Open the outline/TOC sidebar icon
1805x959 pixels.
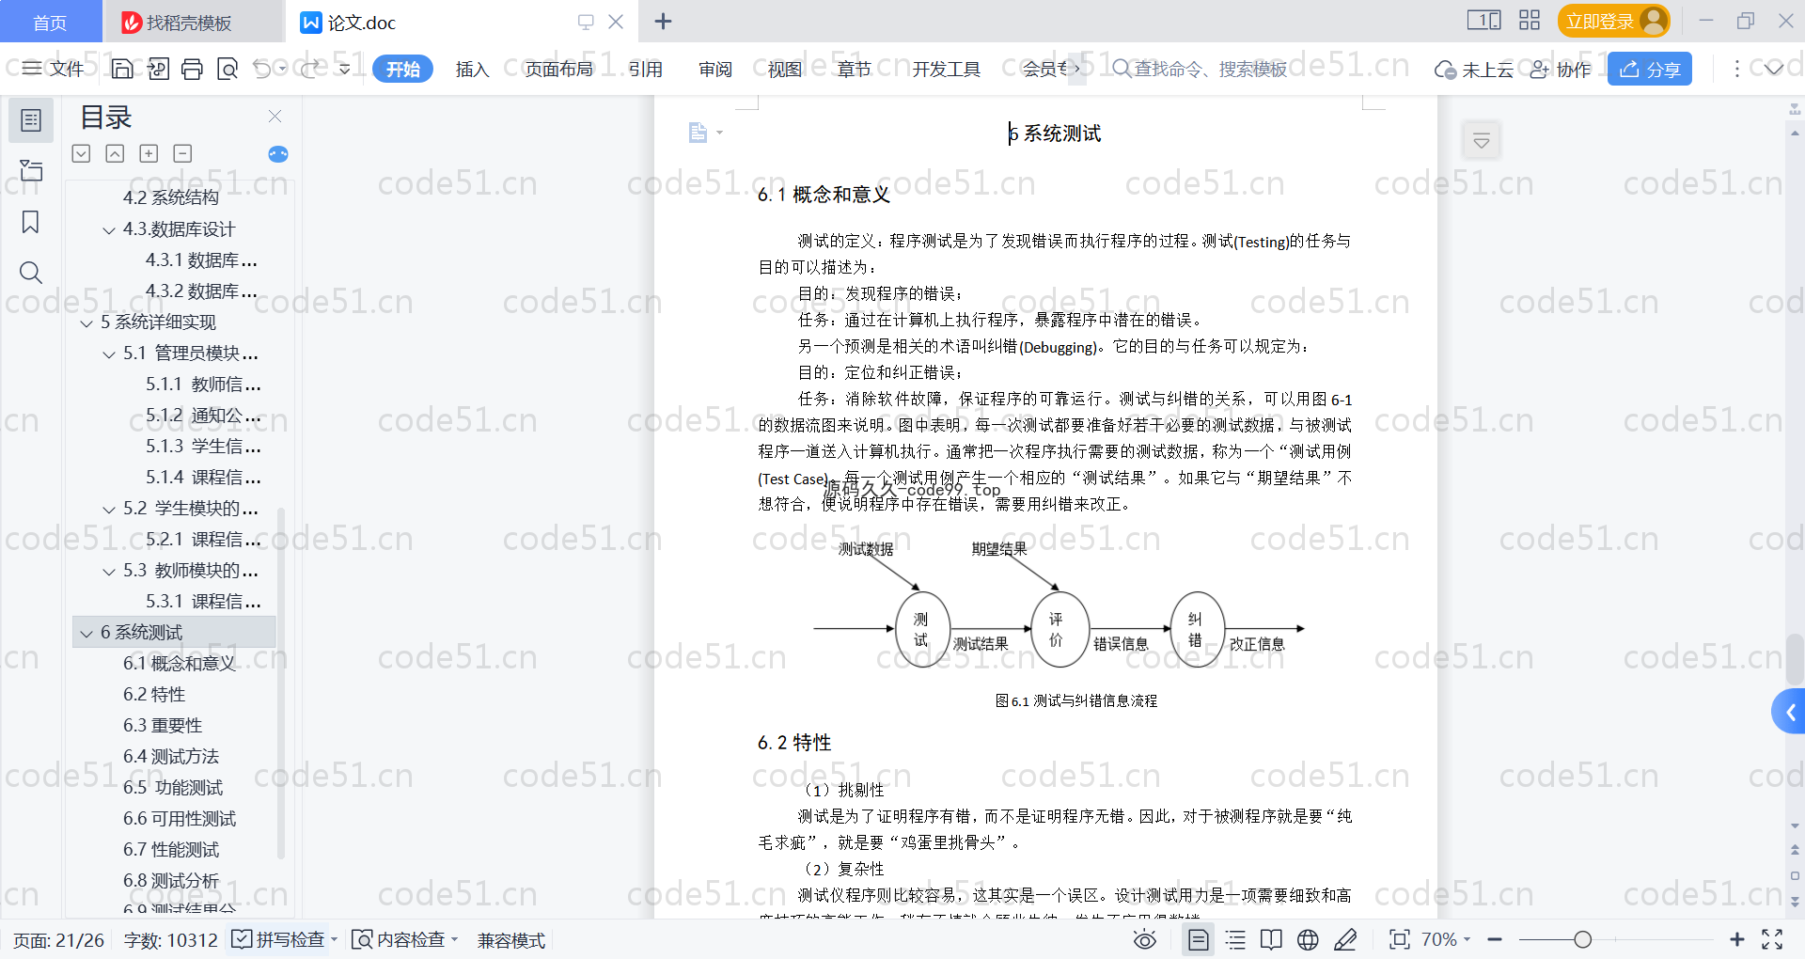pos(31,120)
